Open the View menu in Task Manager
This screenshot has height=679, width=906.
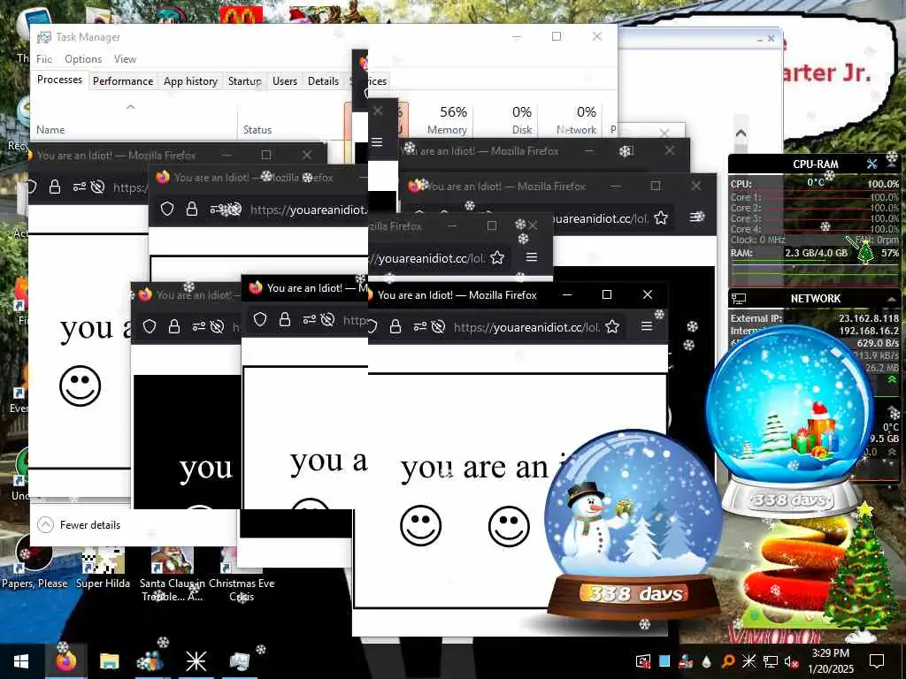125,59
